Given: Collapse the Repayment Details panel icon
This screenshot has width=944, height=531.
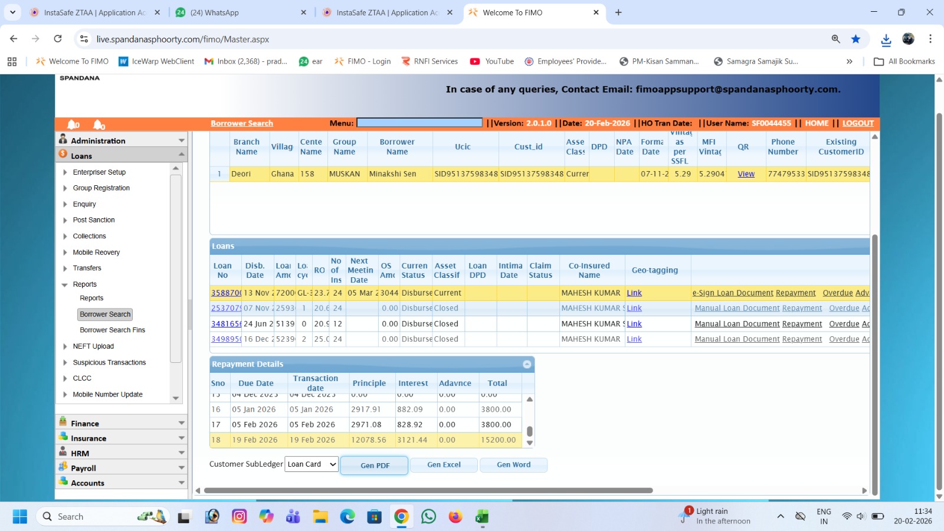Looking at the screenshot, I should click(527, 364).
